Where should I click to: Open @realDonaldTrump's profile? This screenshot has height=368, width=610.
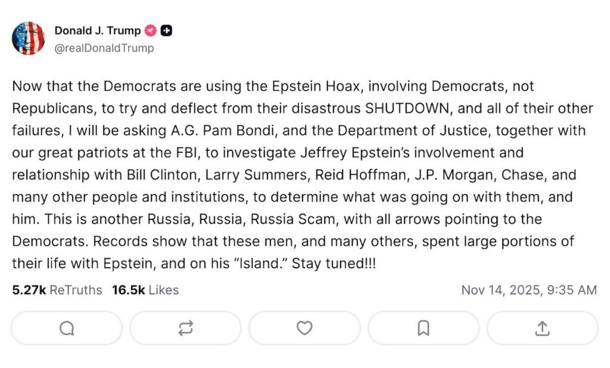tap(105, 48)
